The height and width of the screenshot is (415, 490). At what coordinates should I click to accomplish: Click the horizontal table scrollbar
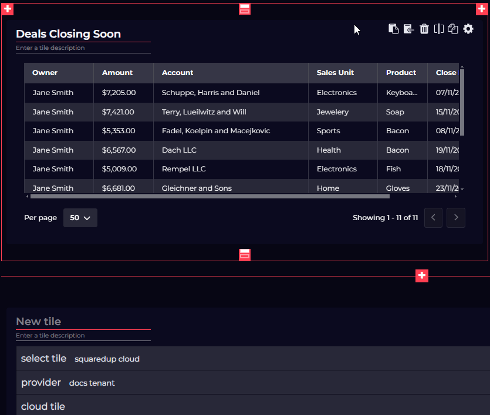pyautogui.click(x=210, y=197)
